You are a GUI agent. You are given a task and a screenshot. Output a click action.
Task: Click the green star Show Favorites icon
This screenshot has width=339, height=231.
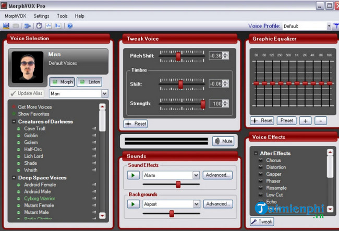click(14, 114)
